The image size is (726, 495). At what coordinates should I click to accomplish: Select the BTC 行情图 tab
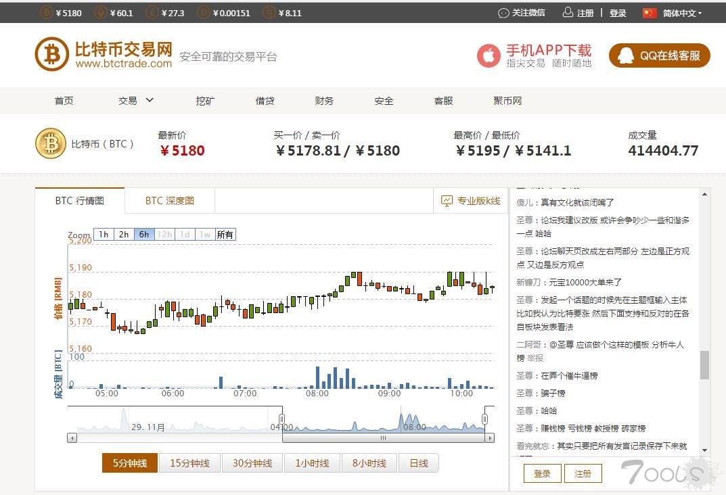click(x=80, y=200)
